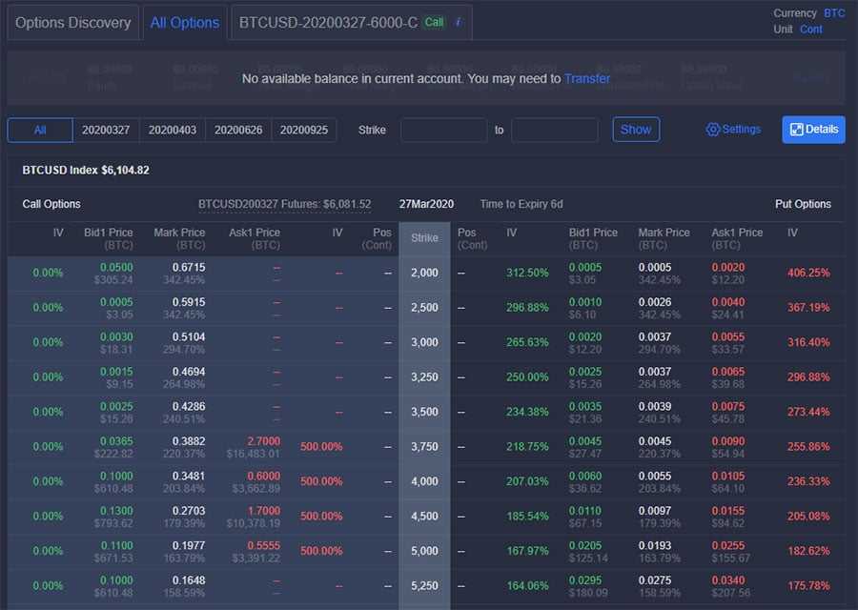The image size is (858, 610).
Task: Click the Transfer link
Action: click(587, 78)
